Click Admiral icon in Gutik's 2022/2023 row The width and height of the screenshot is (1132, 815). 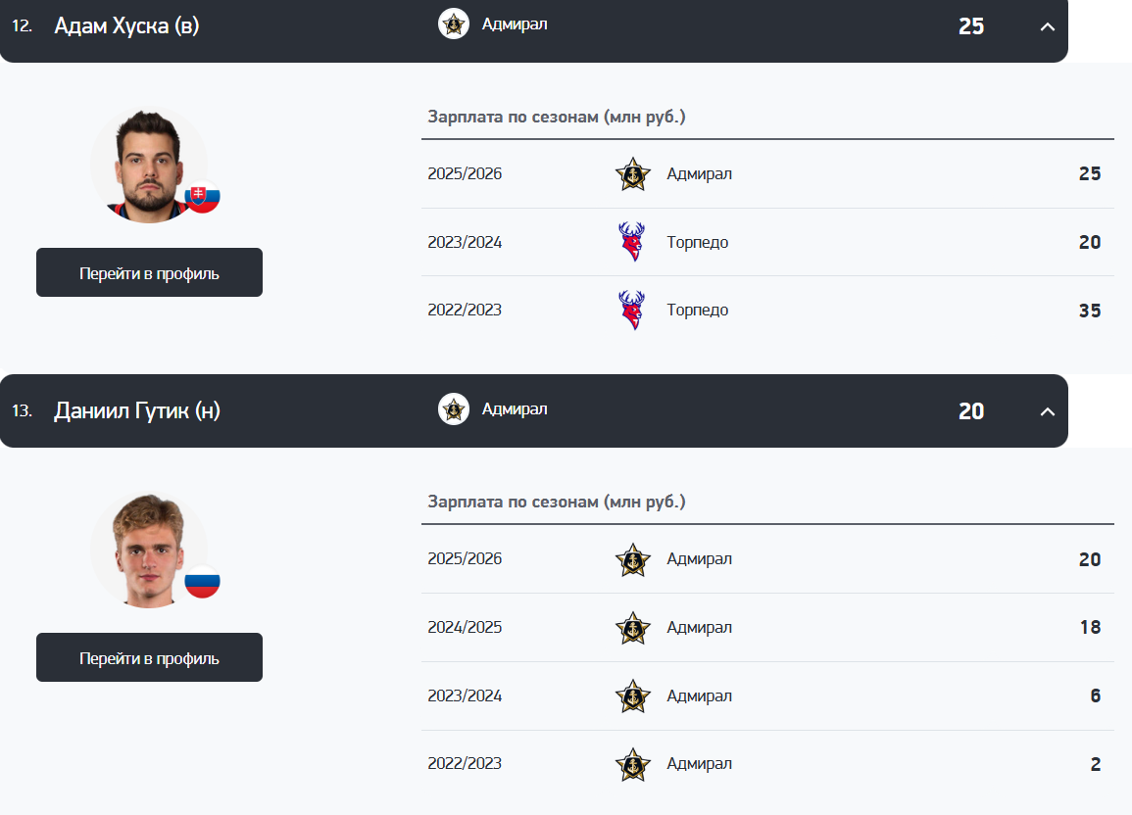pos(632,764)
